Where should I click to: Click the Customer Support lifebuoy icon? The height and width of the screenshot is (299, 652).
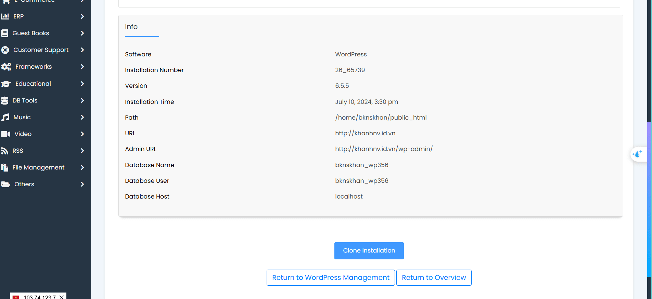click(x=5, y=50)
